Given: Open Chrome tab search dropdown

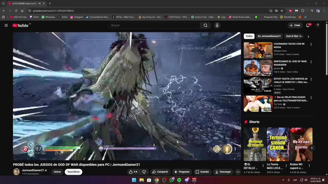Looking at the screenshot, I should [x=3, y=4].
